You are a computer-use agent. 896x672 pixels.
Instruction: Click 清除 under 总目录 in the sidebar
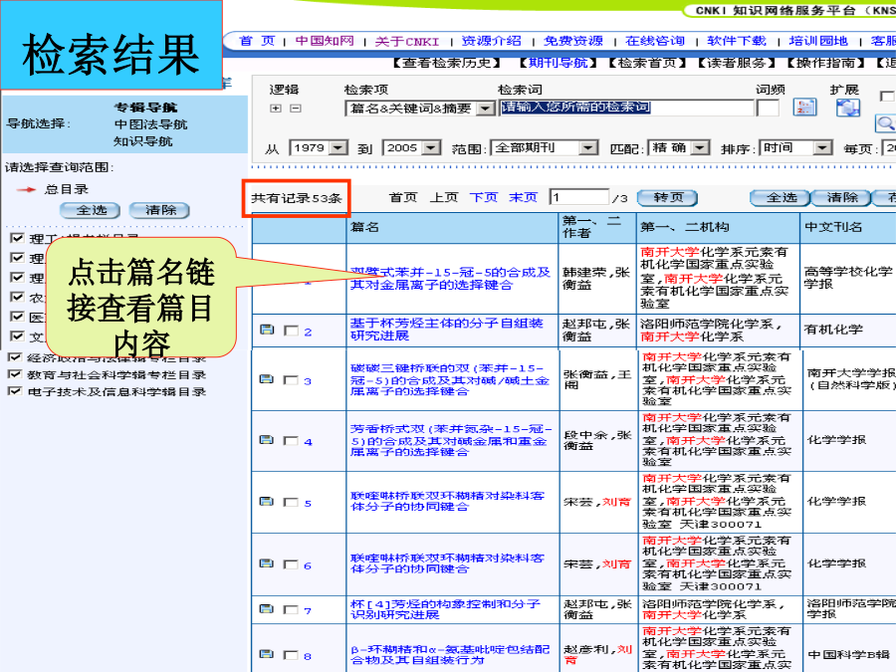[x=160, y=210]
